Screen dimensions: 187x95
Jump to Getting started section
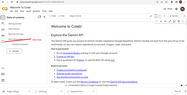tap(15, 24)
